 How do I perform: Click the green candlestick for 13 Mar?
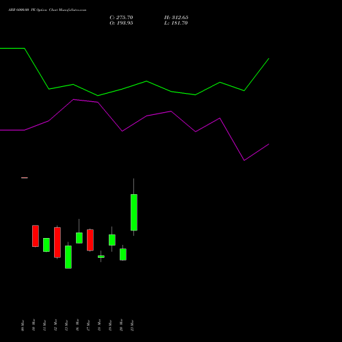coord(68,257)
